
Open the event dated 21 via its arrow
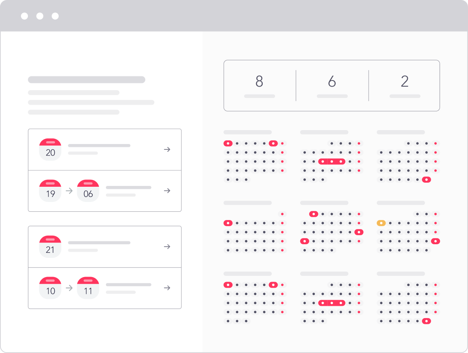pyautogui.click(x=167, y=247)
